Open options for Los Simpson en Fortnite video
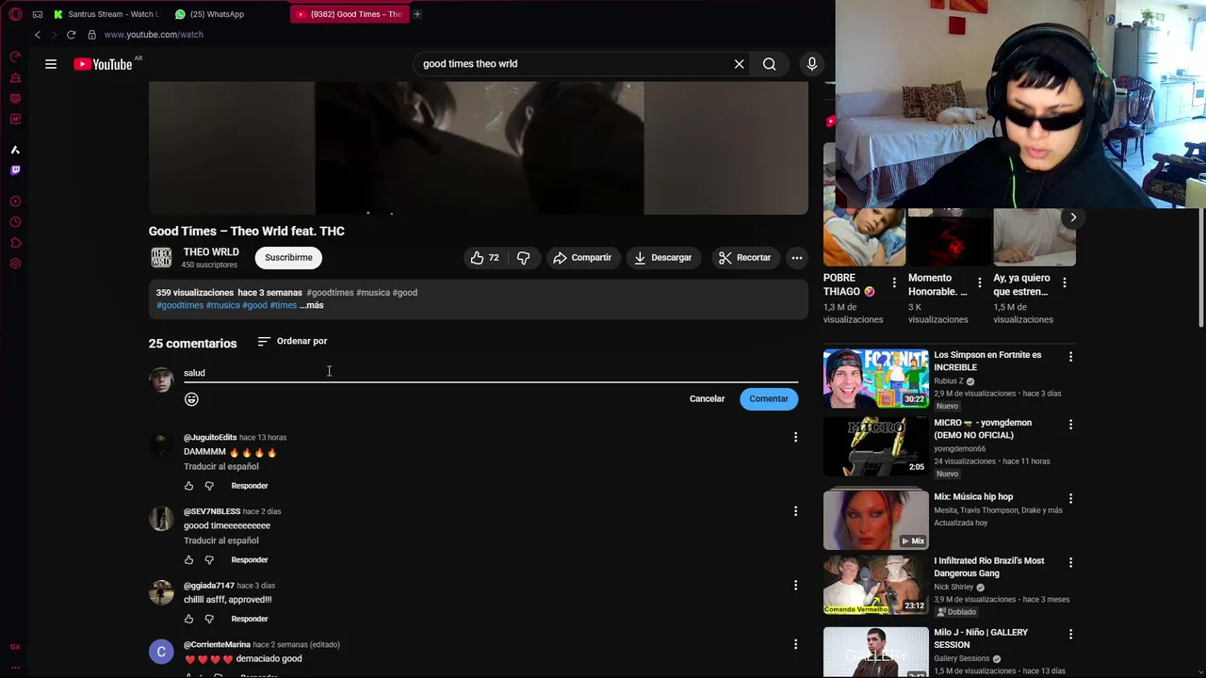 [x=1070, y=357]
